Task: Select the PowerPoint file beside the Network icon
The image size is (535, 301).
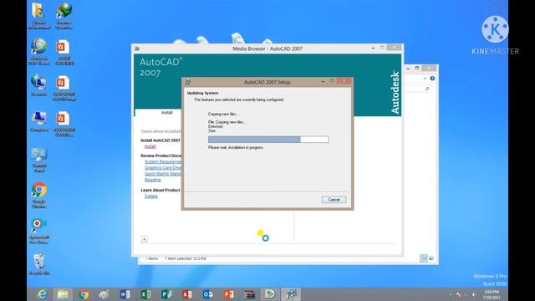Action: pos(64,88)
